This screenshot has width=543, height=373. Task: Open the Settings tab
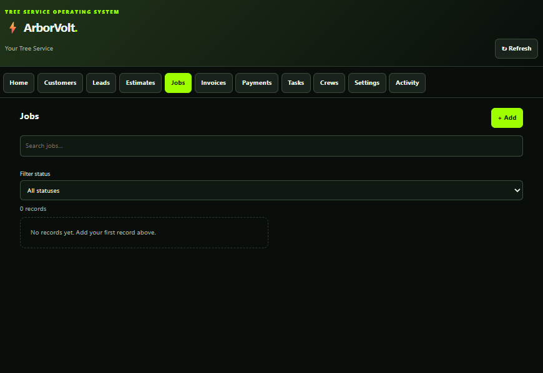tap(367, 83)
